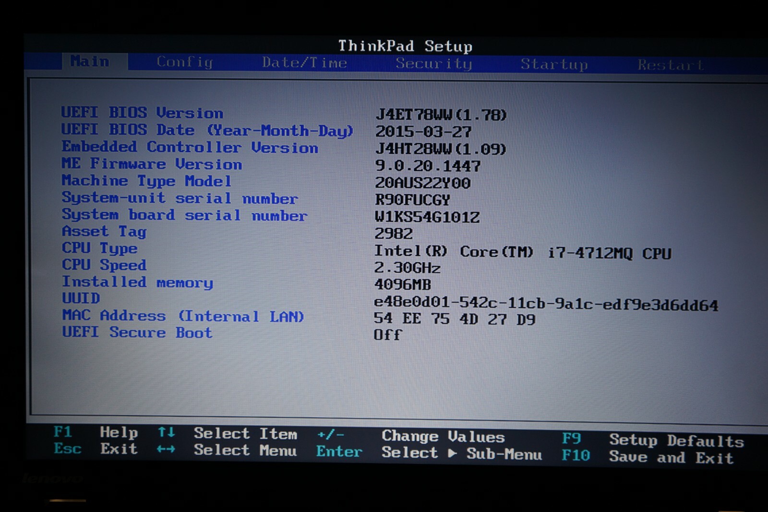768x512 pixels.
Task: Select MAC address 54 EE 75 4D 27 D9
Action: pyautogui.click(x=455, y=319)
